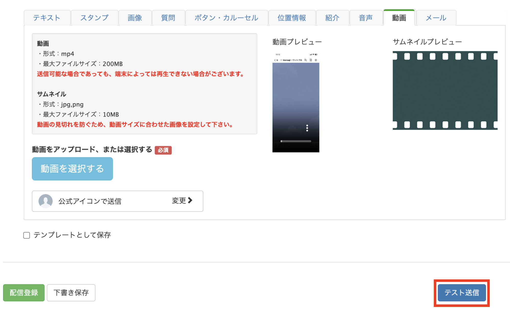This screenshot has width=510, height=309.
Task: Click the 変更 chevron arrow
Action: tap(190, 200)
